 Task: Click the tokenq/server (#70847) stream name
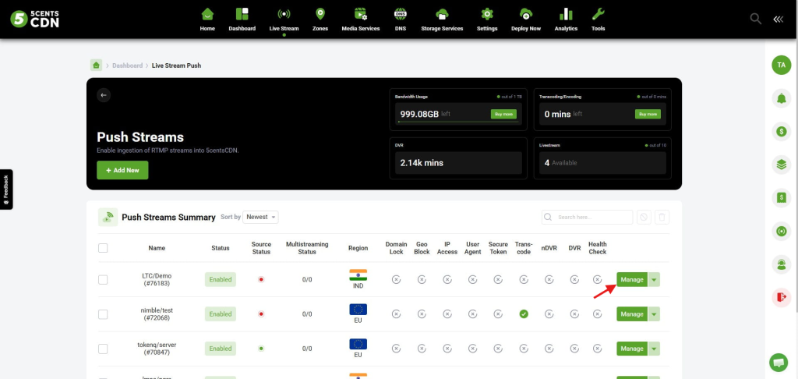(x=157, y=349)
